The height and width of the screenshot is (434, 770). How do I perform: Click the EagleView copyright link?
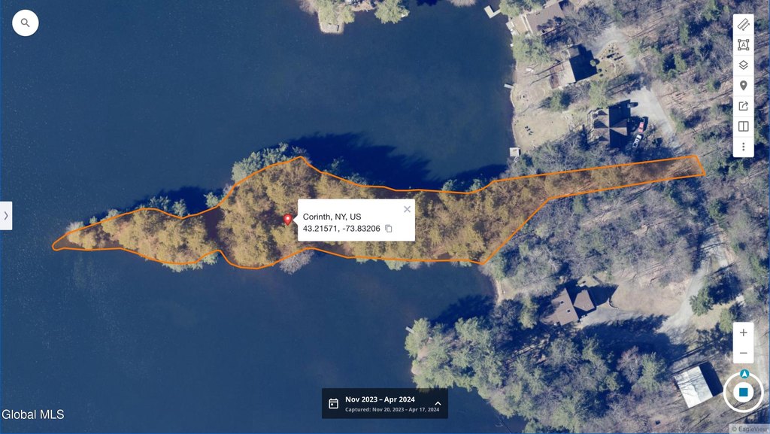click(x=750, y=429)
